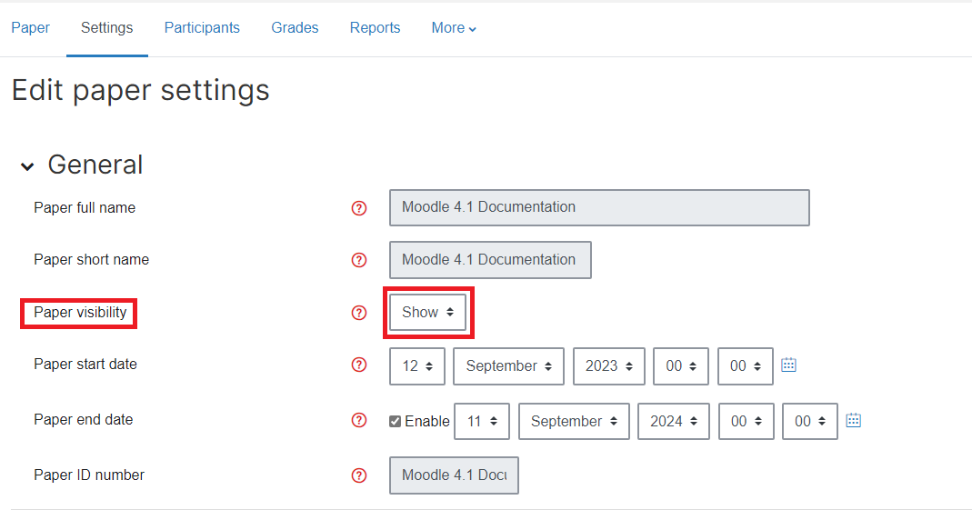The image size is (972, 510).
Task: Untick the Enable checkbox for end date
Action: coord(395,422)
